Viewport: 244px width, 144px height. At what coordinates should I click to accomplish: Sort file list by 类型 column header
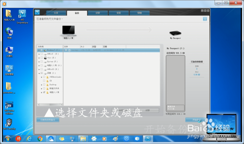pyautogui.click(x=97, y=47)
